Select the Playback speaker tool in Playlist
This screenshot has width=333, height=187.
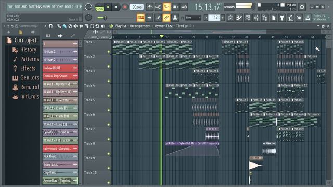pos(103,26)
